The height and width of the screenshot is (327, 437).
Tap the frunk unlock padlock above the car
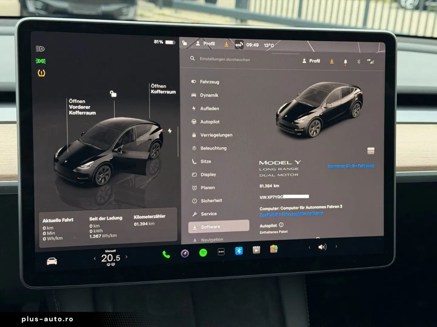113,94
